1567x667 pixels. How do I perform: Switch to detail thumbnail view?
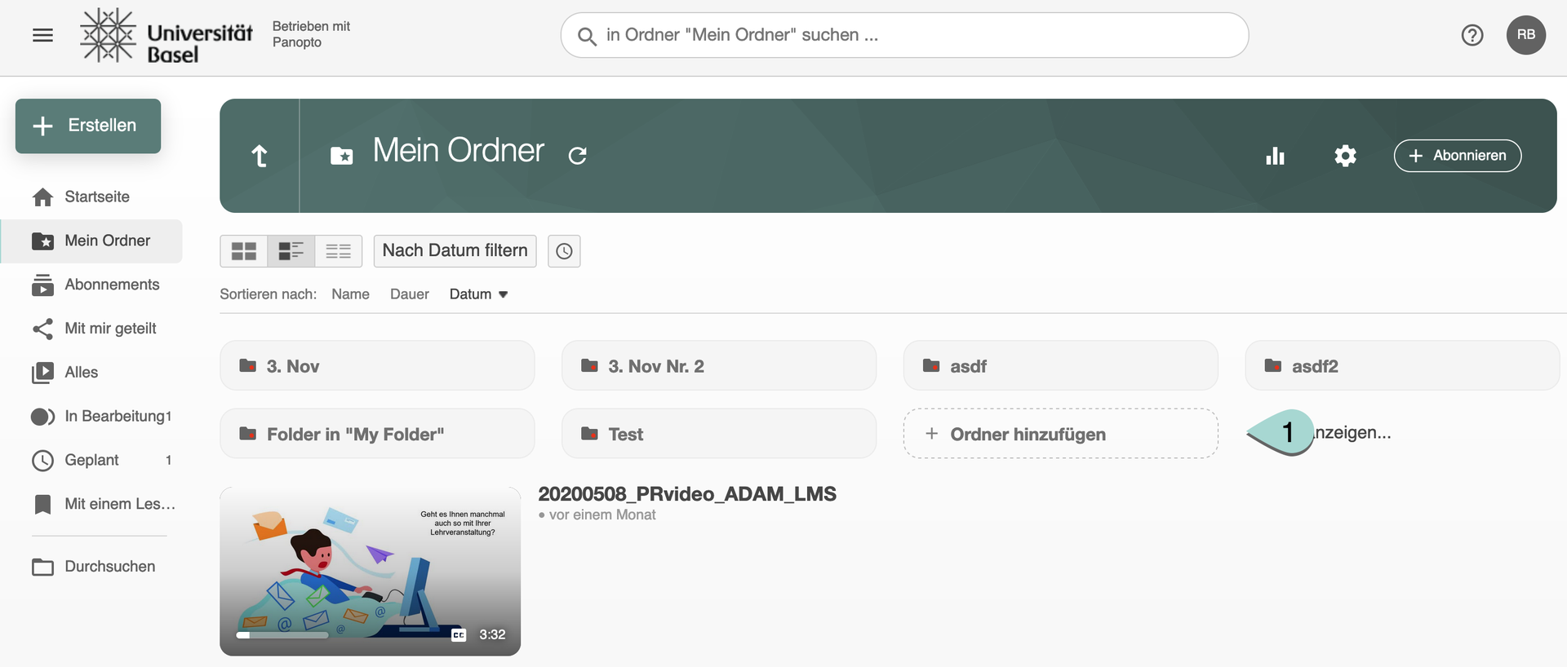tap(291, 251)
